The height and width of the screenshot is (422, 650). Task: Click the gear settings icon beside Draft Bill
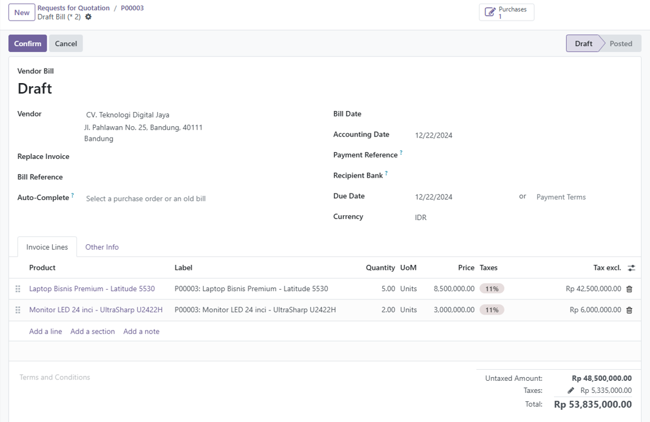(x=89, y=17)
